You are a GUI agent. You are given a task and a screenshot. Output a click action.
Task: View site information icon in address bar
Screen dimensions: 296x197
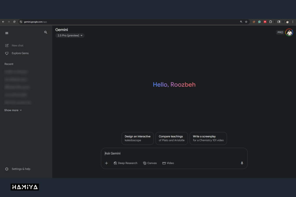coord(21,22)
